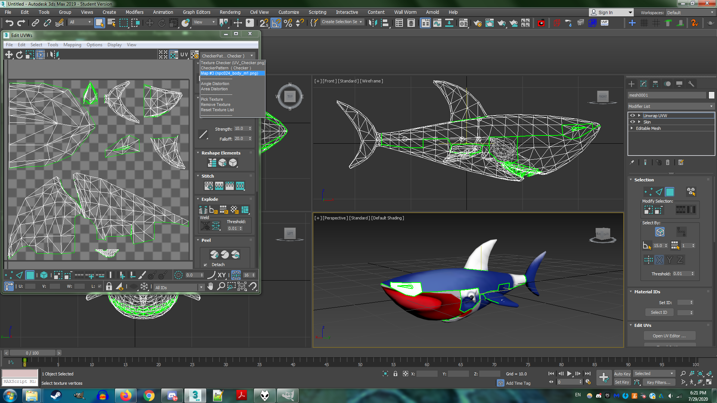Open the Mapping menu in Edit UVWs
The height and width of the screenshot is (403, 717).
(x=72, y=45)
